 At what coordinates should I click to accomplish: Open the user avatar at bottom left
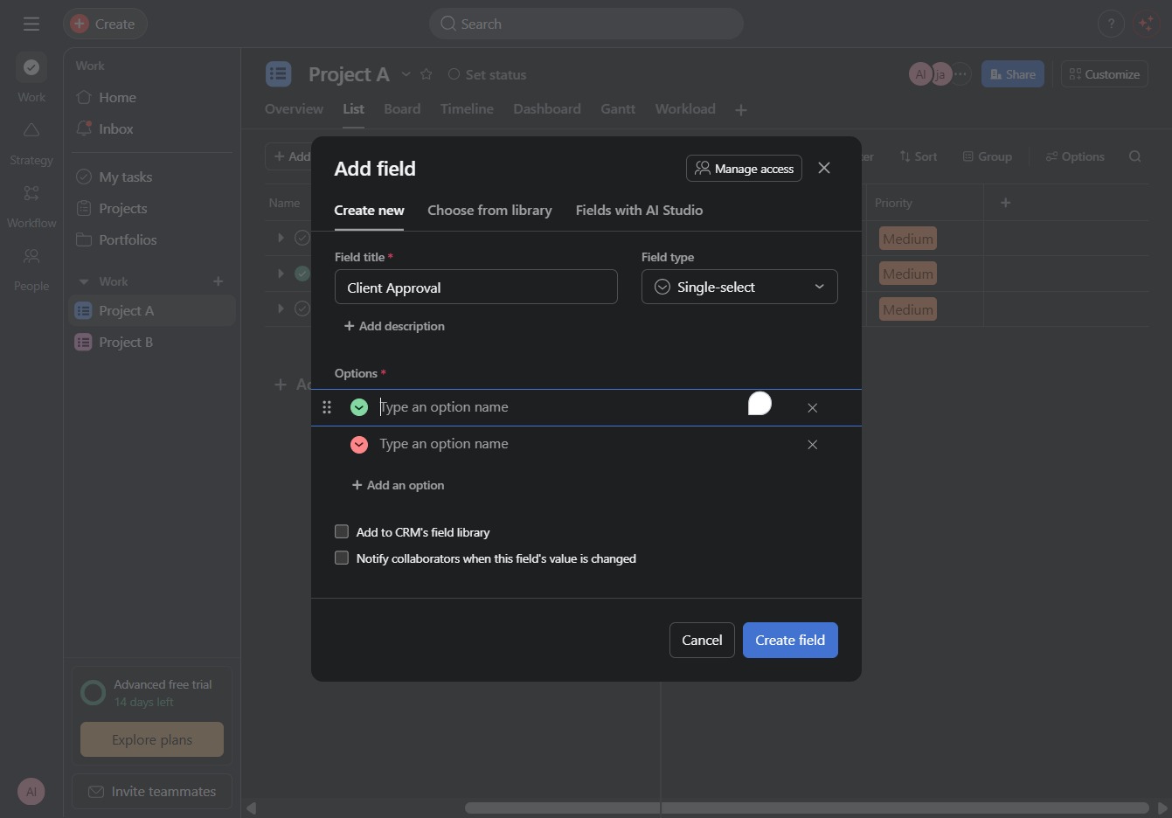(31, 792)
